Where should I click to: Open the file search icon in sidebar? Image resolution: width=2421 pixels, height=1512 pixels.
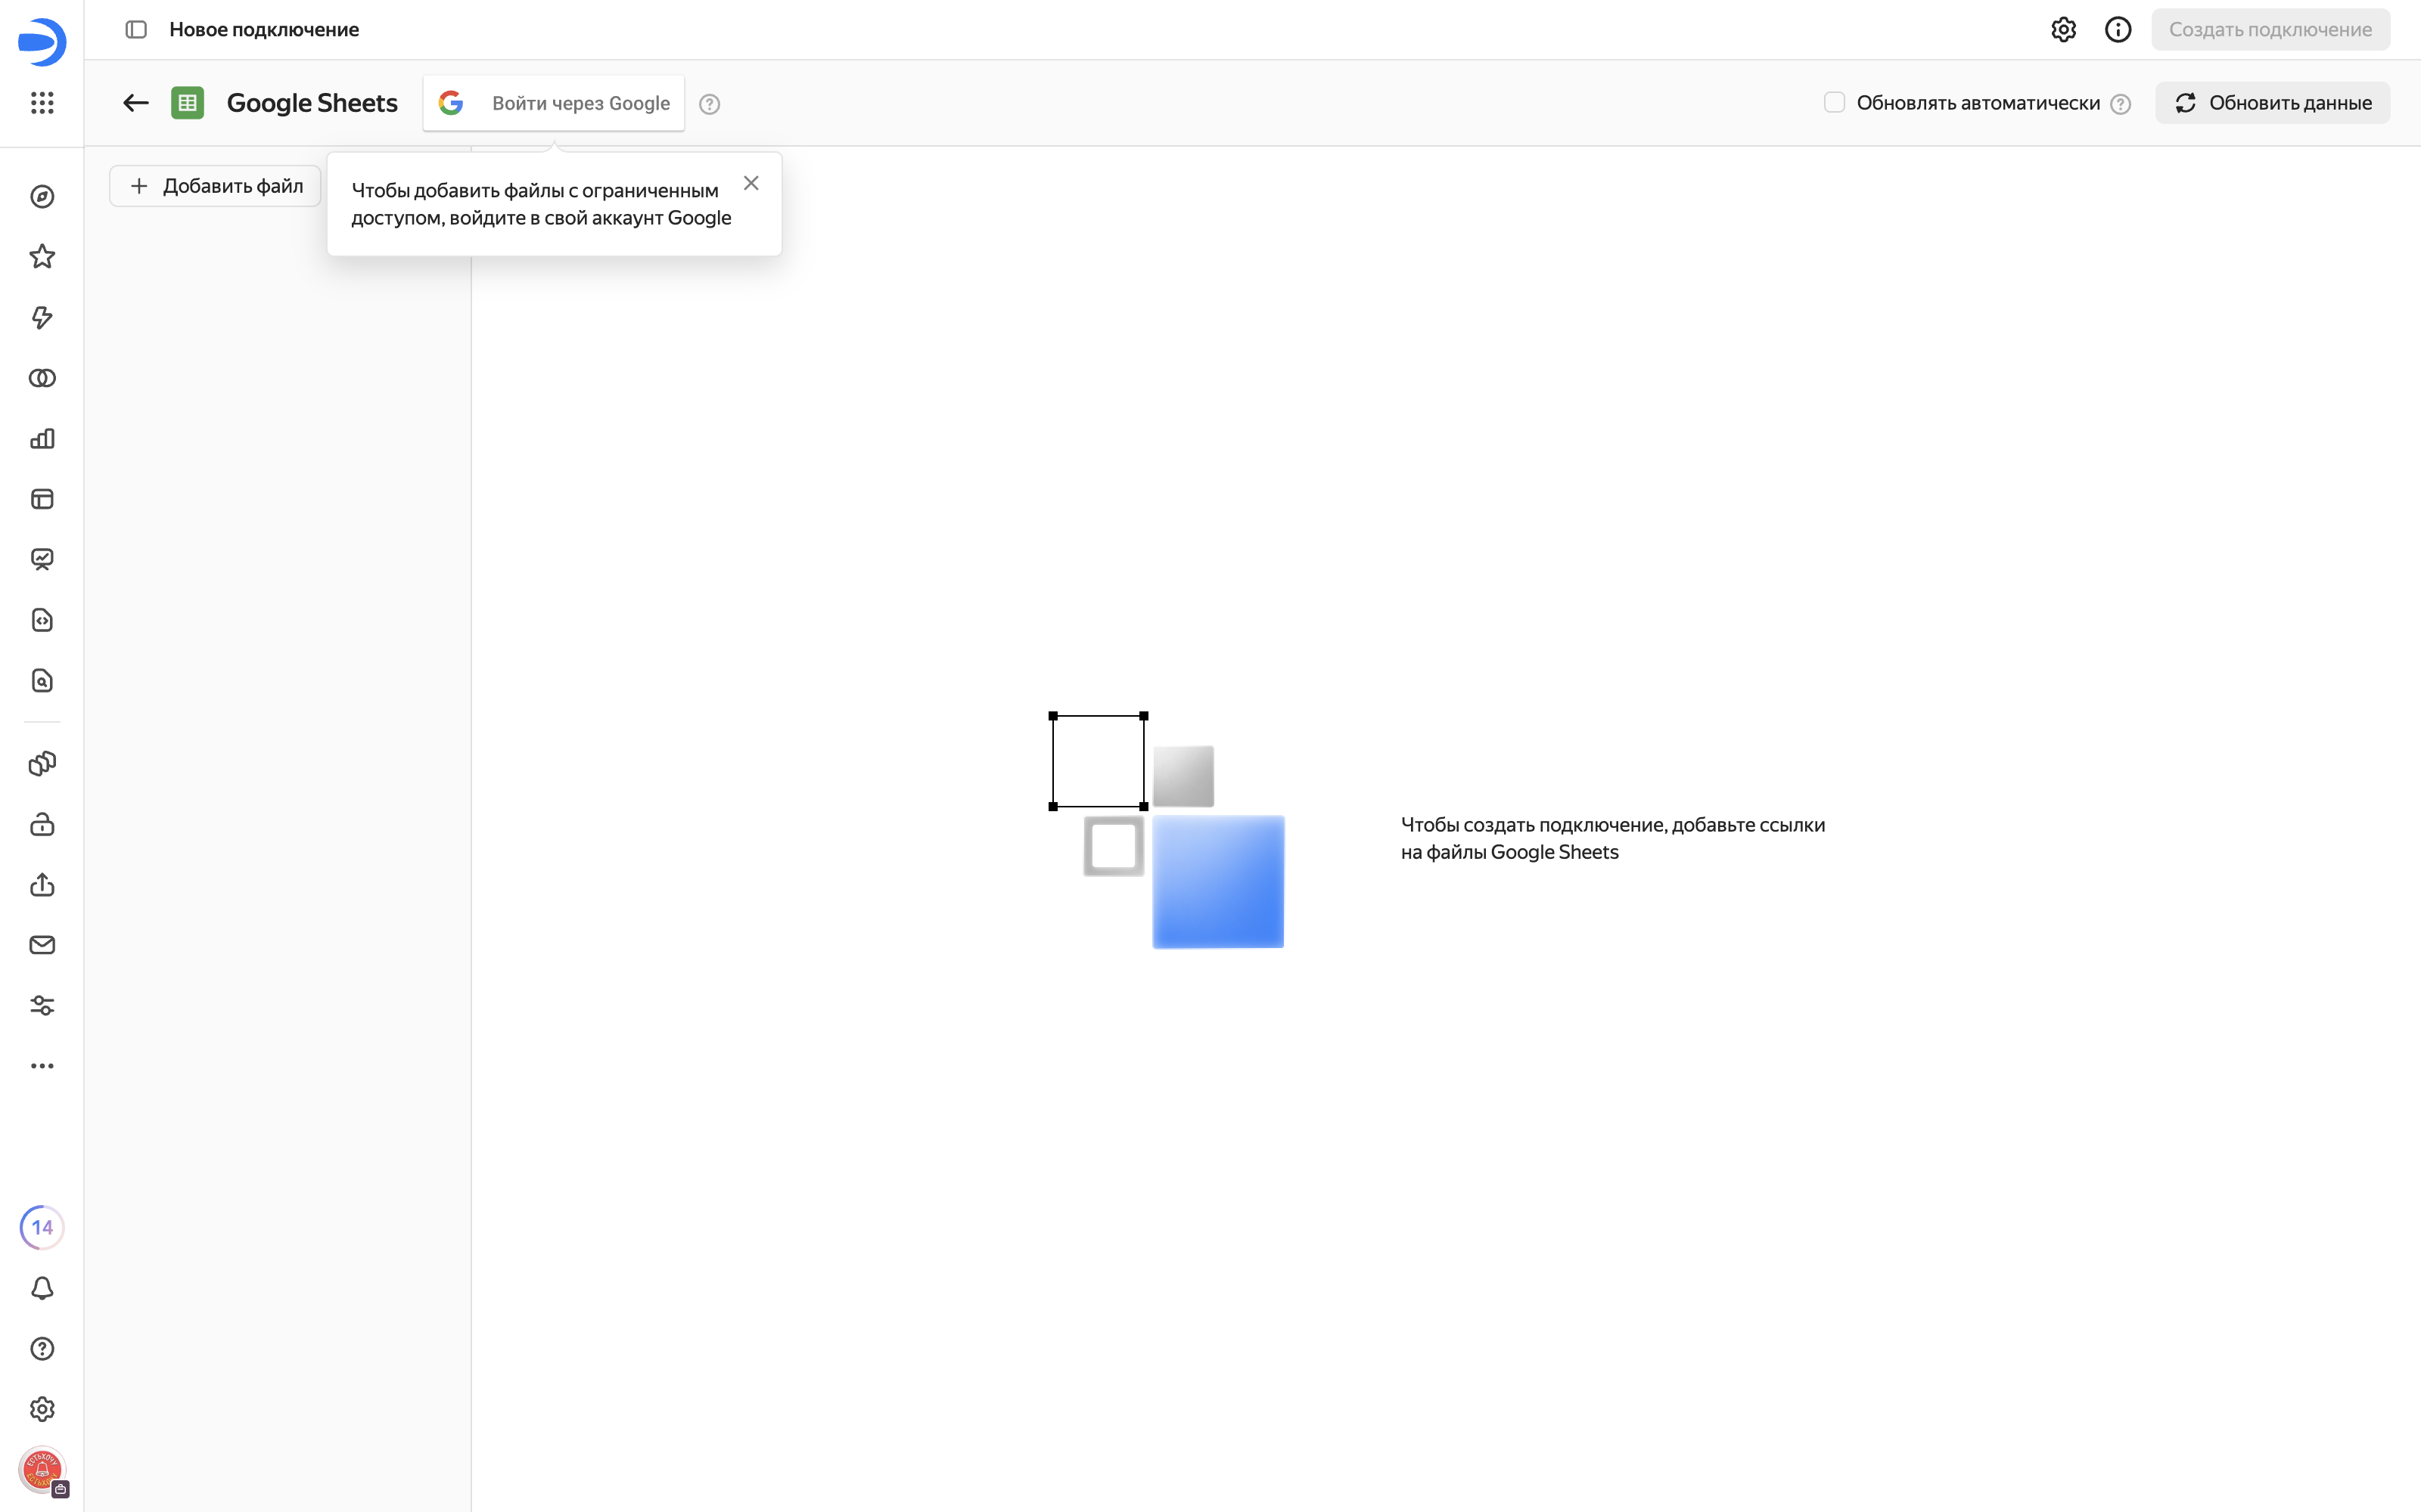click(x=42, y=681)
